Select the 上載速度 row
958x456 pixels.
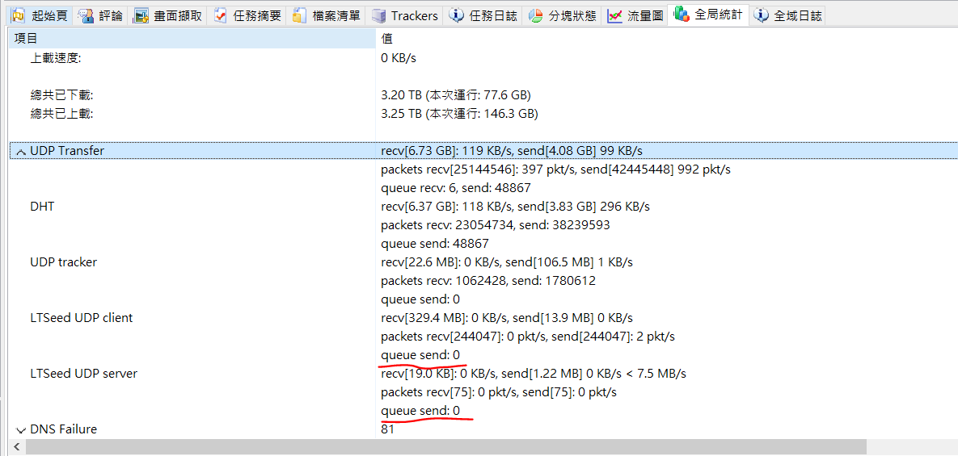point(56,58)
